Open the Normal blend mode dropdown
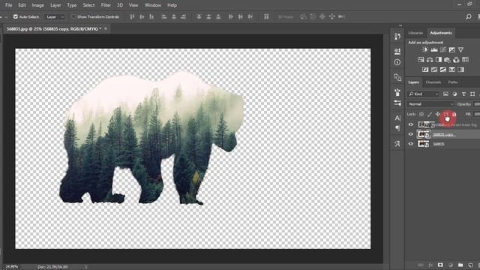 [x=430, y=104]
